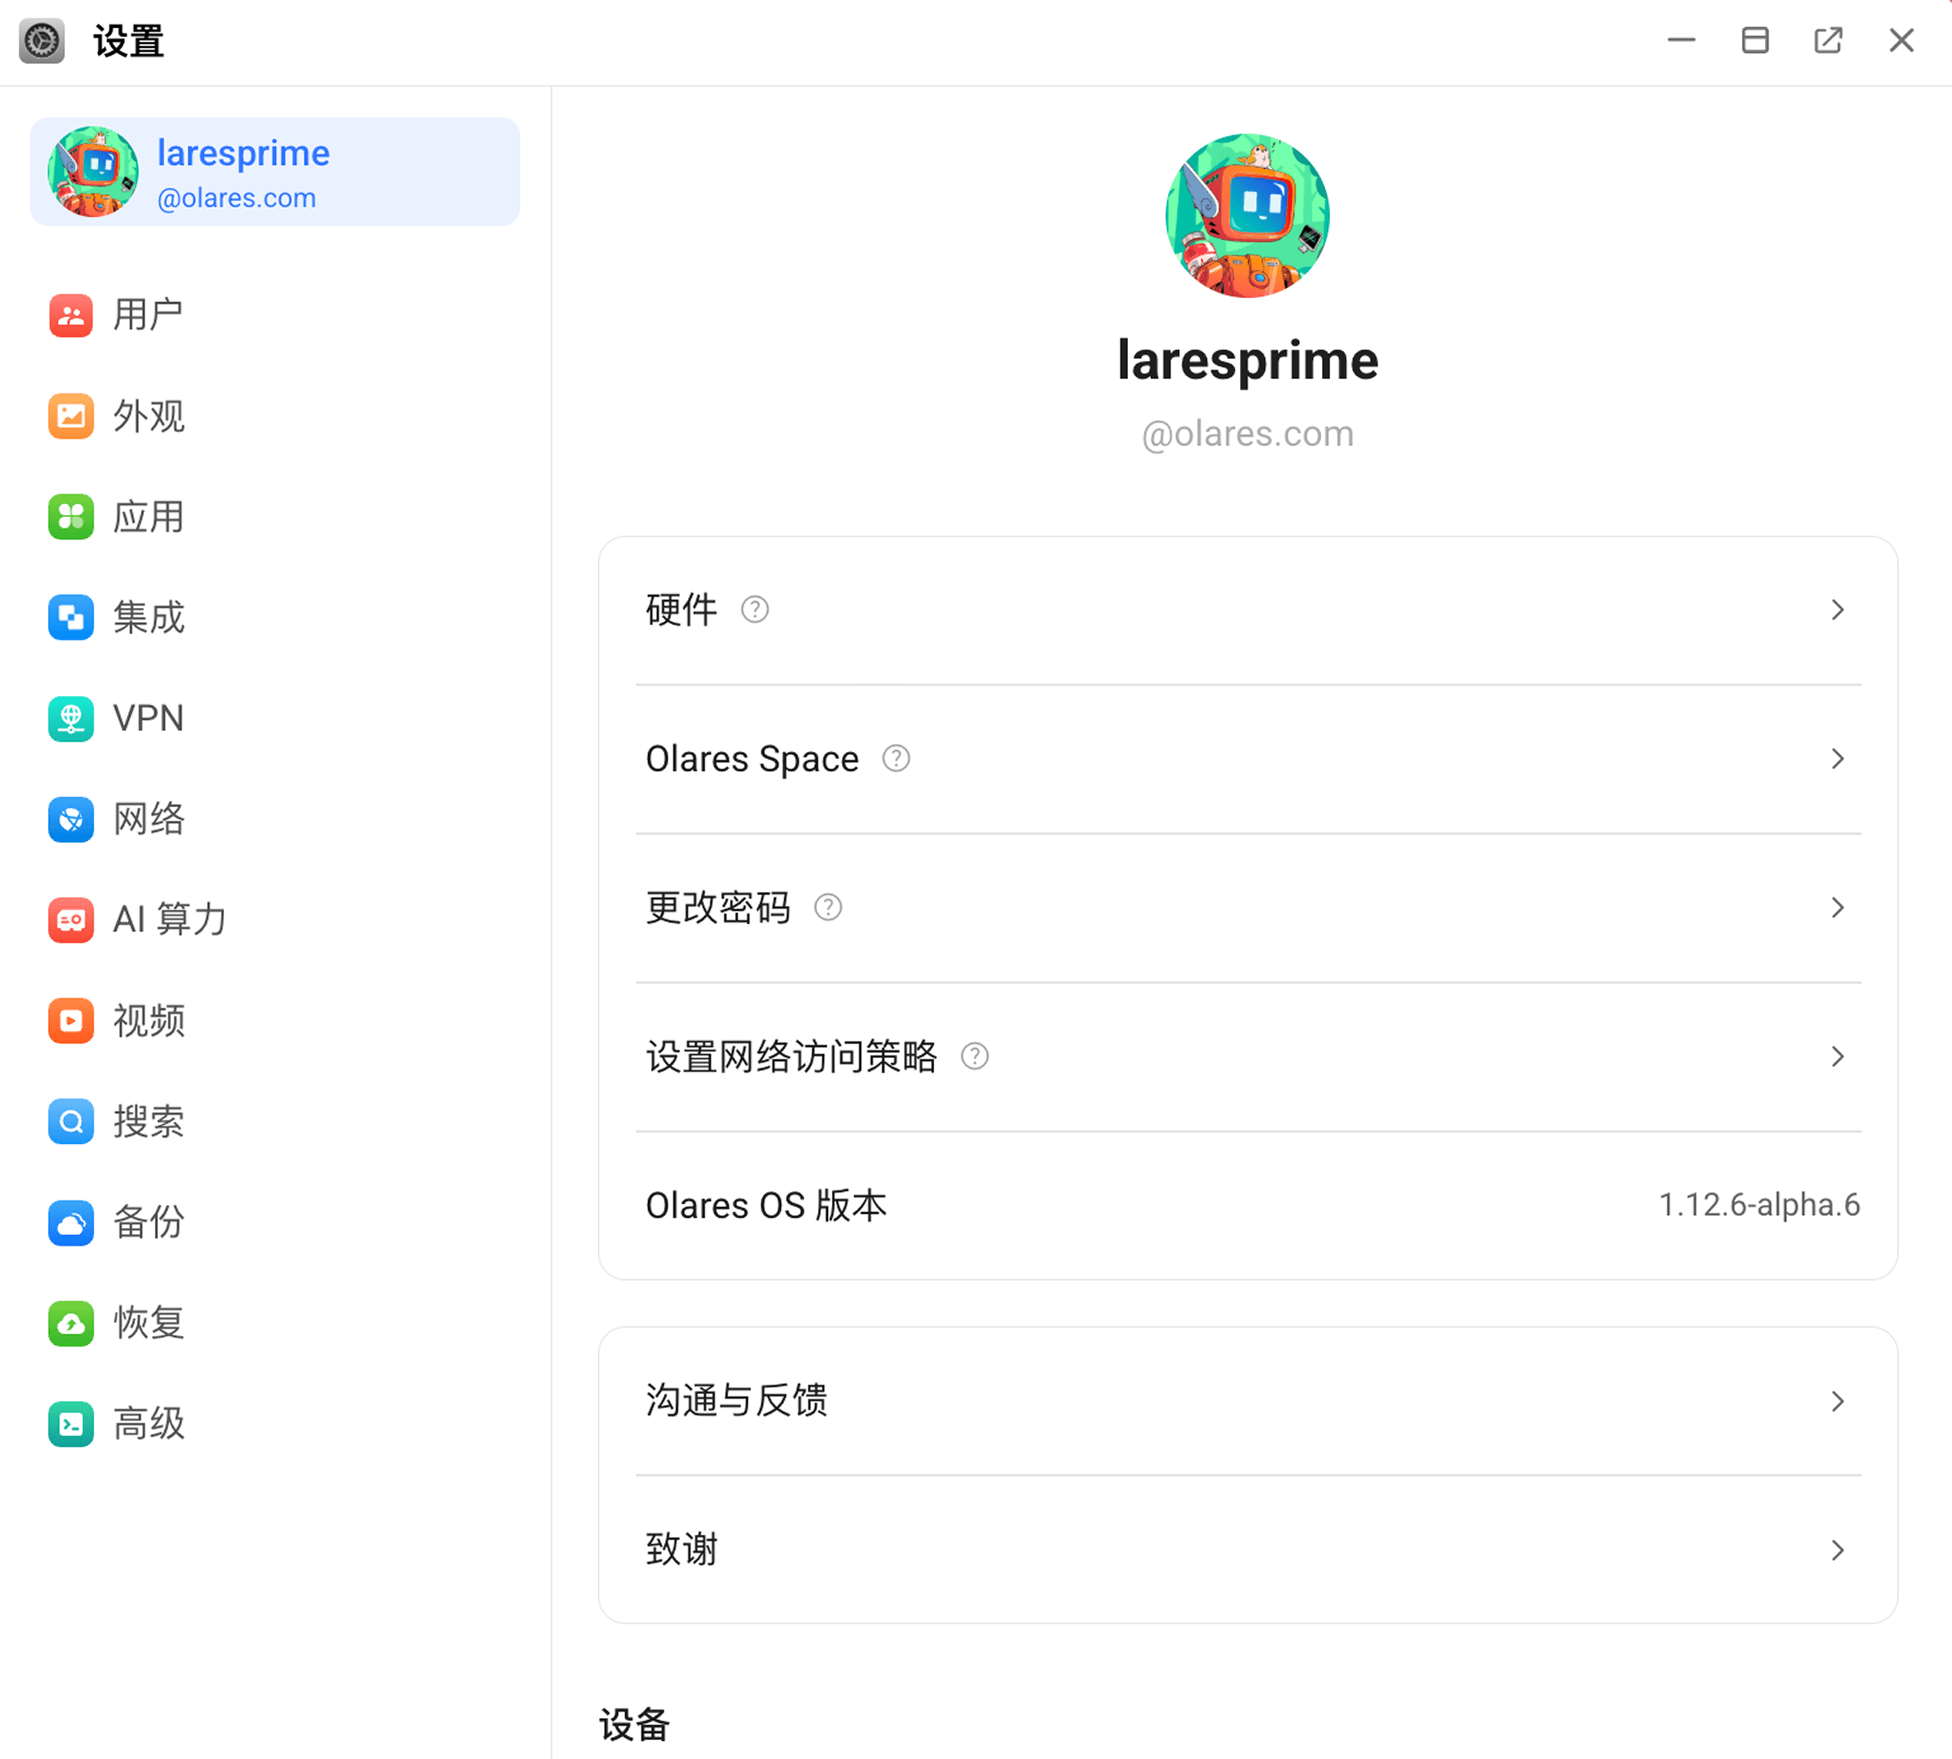
Task: Switch to the 备份 section
Action: coord(275,1222)
